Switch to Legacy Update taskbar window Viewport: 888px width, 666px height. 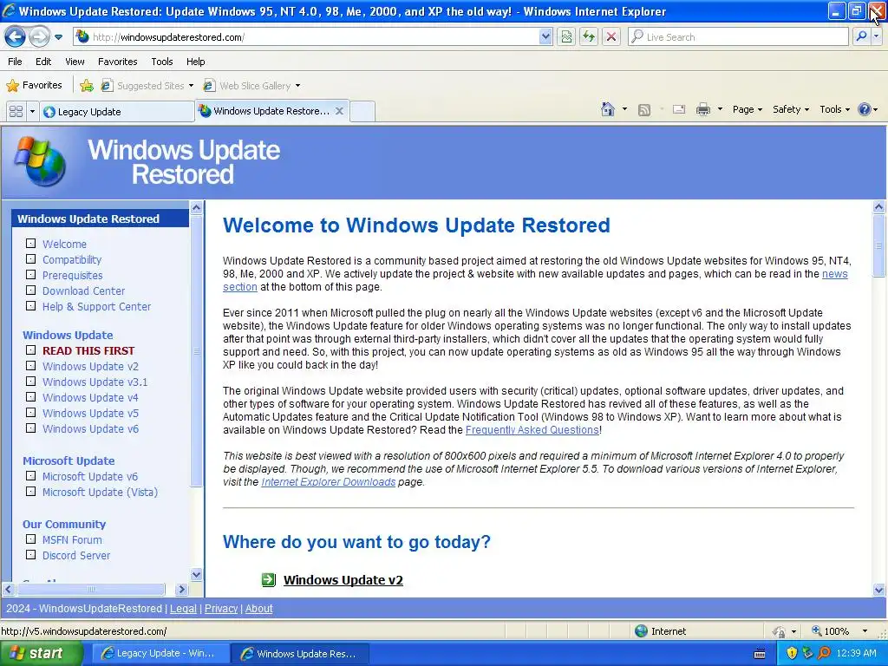pyautogui.click(x=160, y=653)
